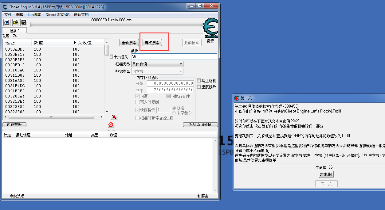385x210 pixels.
Task: Click the 数值 column header in results
Action: click(x=51, y=43)
